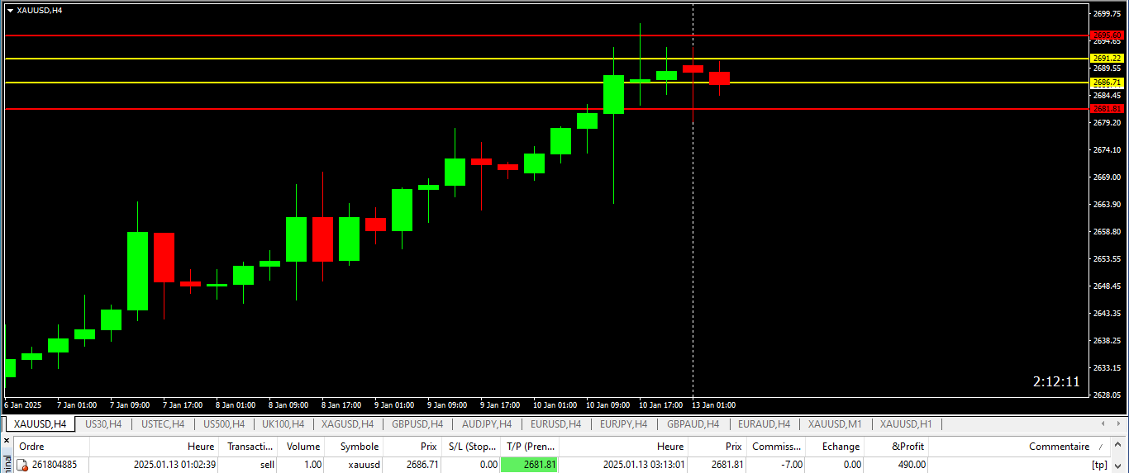The width and height of the screenshot is (1129, 473).
Task: Click the '10 Jan 17:00' time axis label
Action: [660, 405]
